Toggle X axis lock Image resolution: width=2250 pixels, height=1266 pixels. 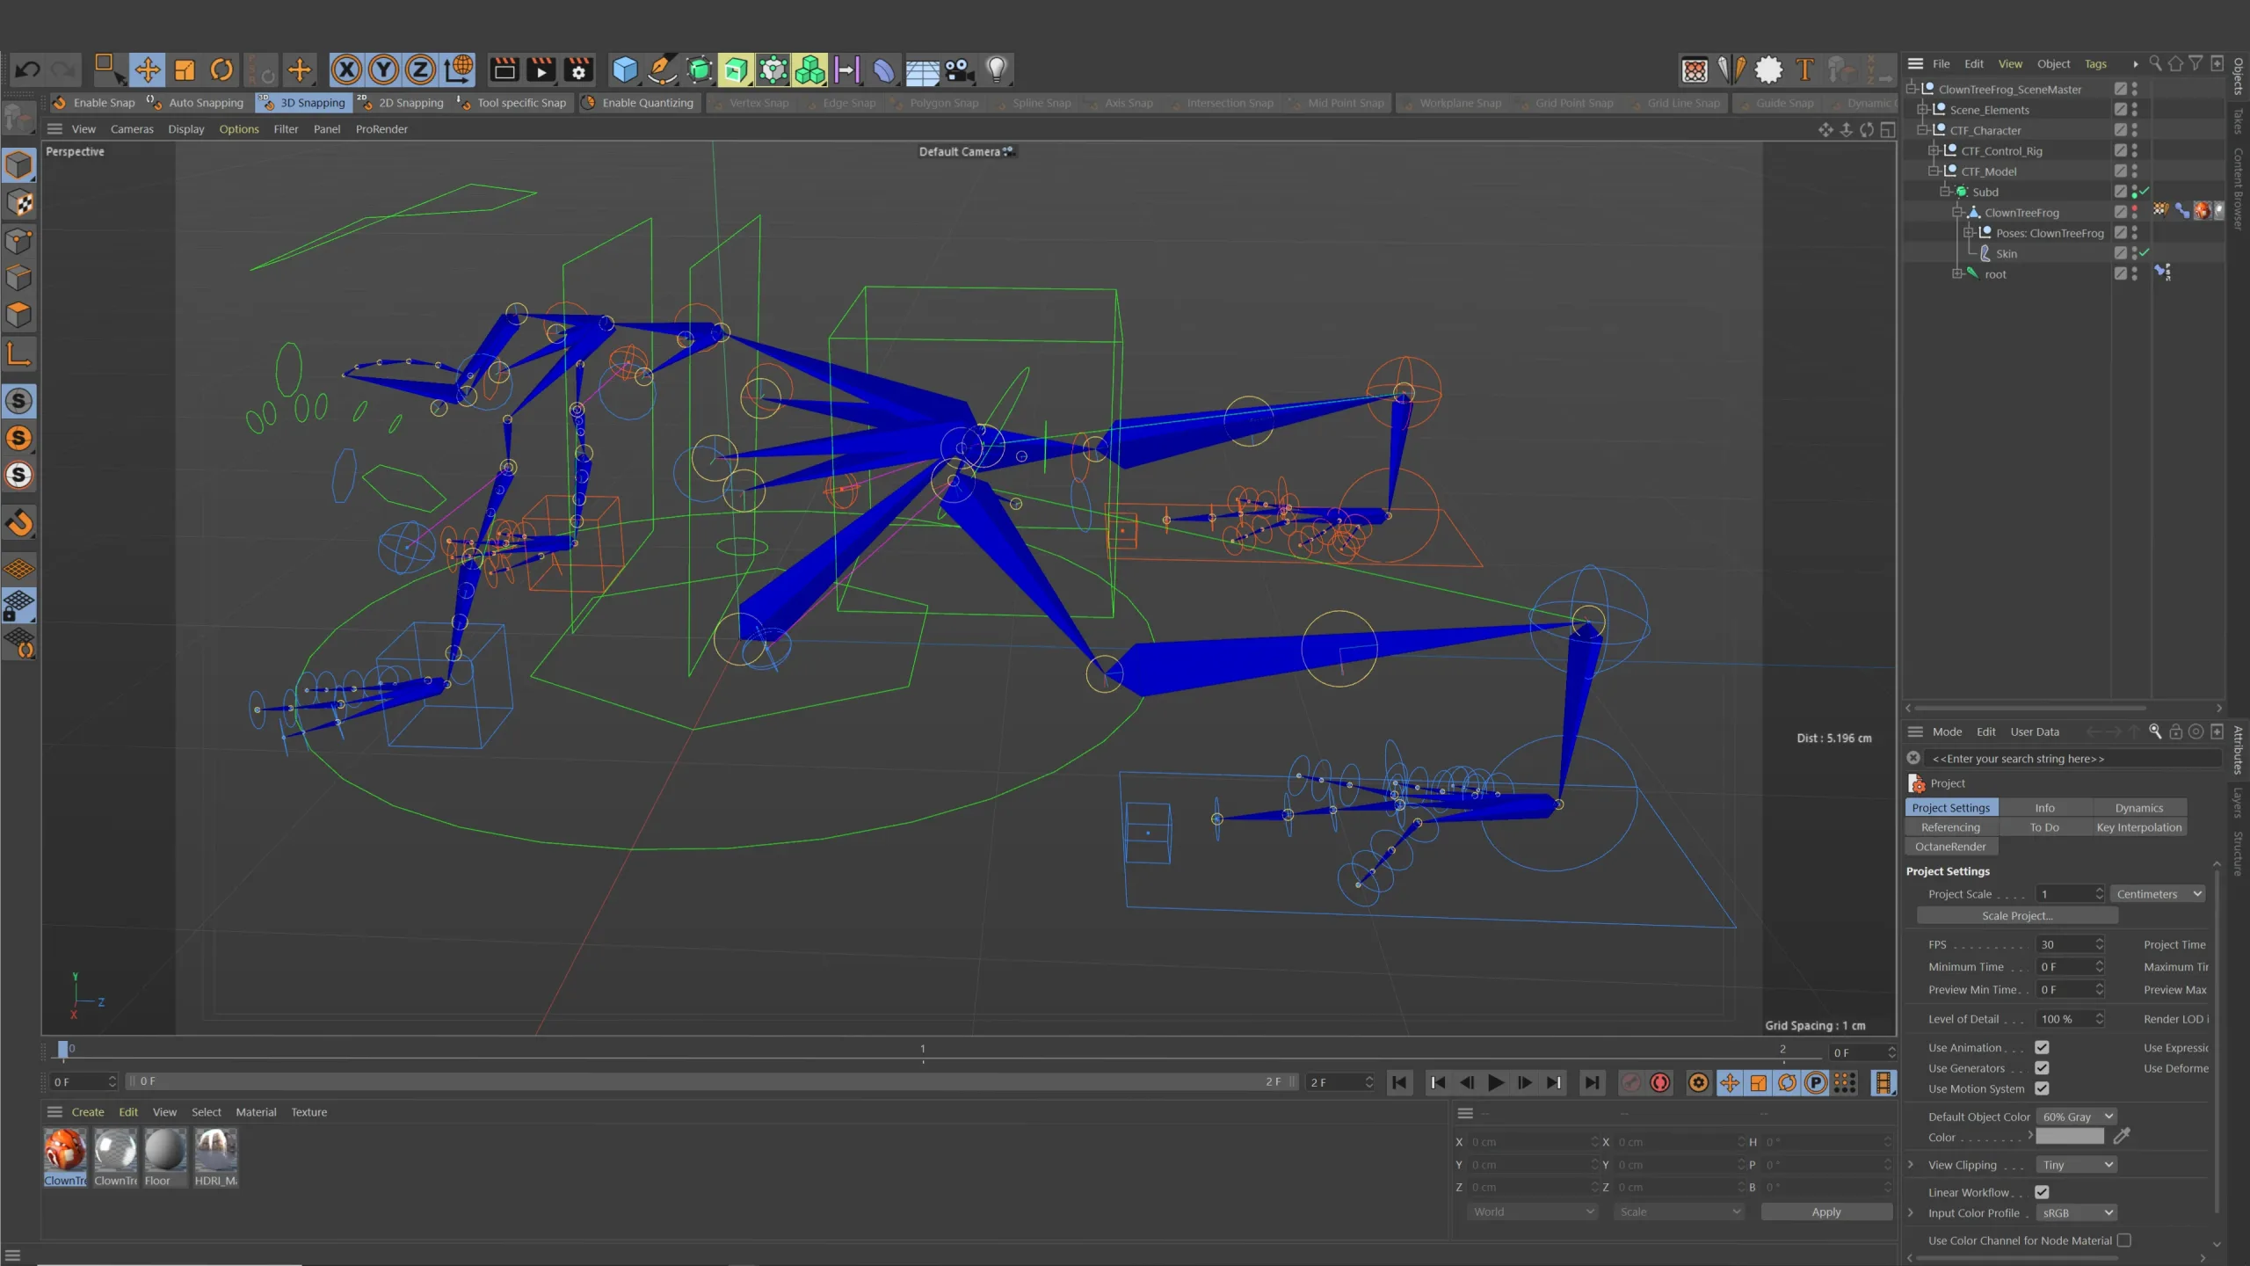346,69
